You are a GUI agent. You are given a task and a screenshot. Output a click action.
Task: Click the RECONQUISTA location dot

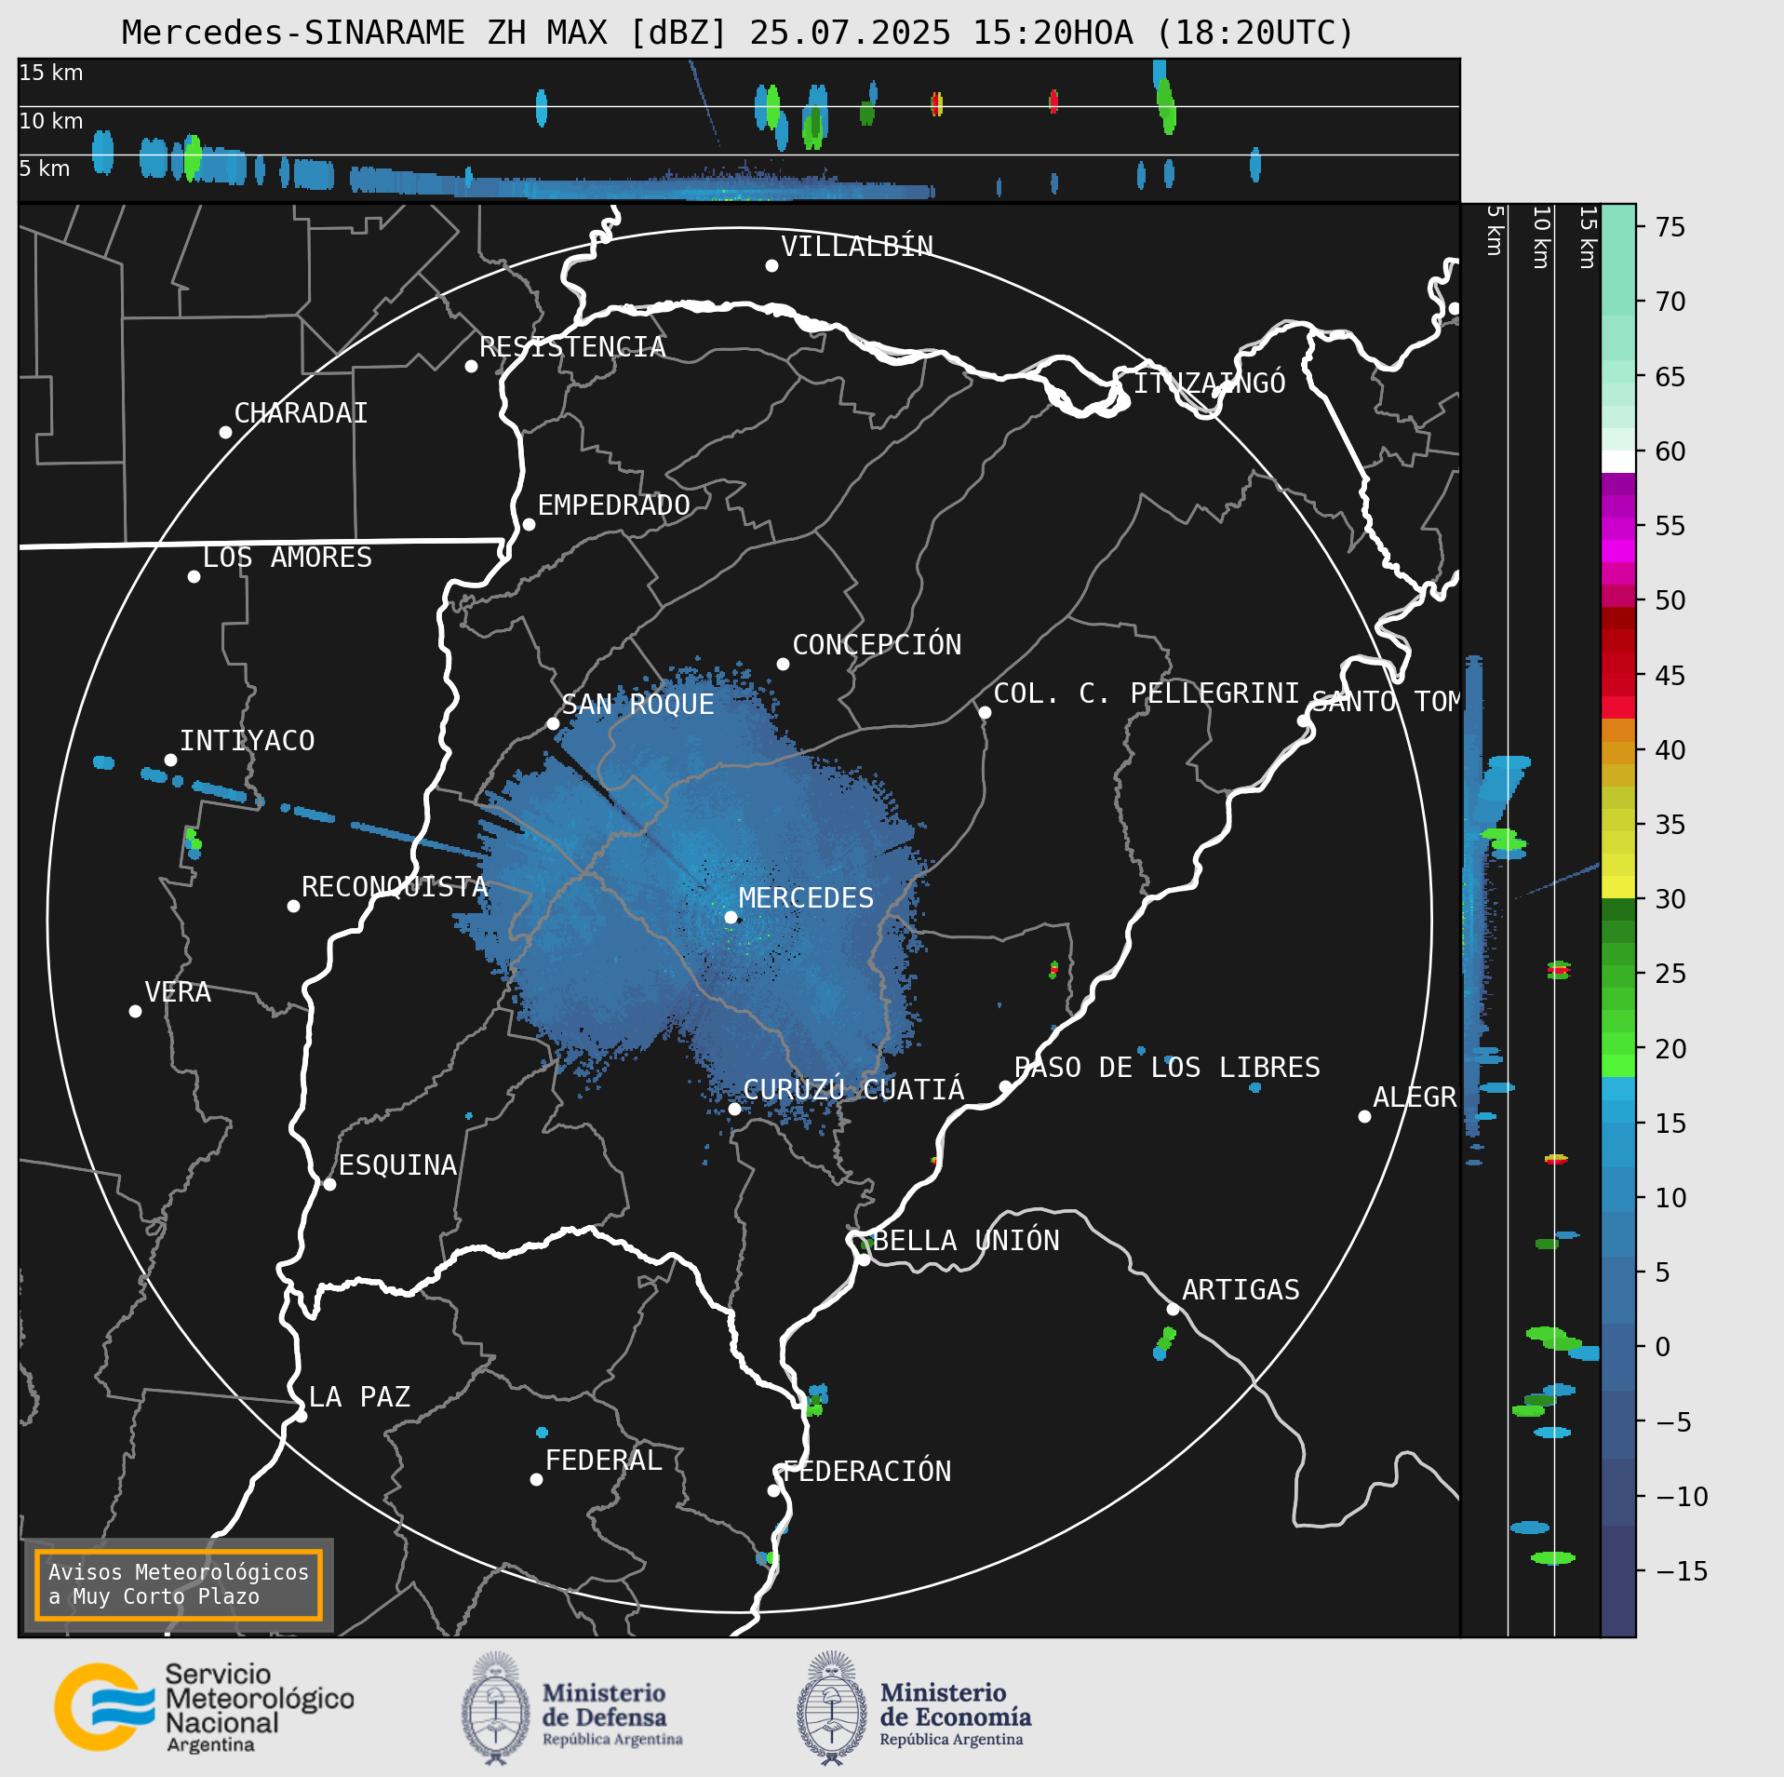click(293, 906)
